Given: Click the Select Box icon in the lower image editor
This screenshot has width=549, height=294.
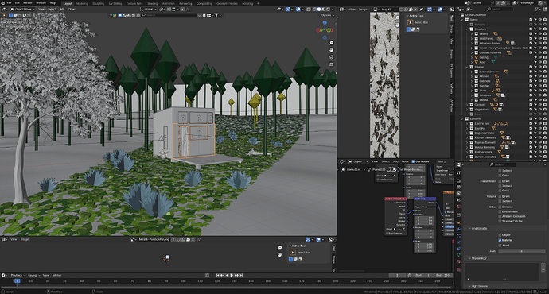Looking at the screenshot, I should pyautogui.click(x=293, y=253).
